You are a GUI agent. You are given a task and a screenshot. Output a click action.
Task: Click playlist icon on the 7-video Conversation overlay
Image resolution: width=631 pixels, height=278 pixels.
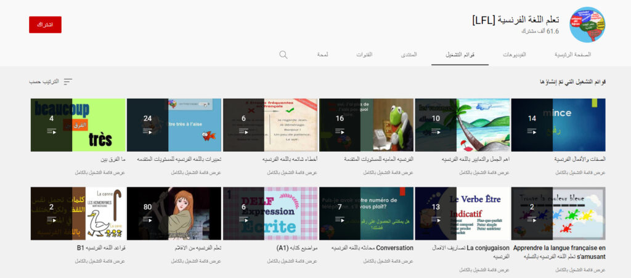point(340,219)
